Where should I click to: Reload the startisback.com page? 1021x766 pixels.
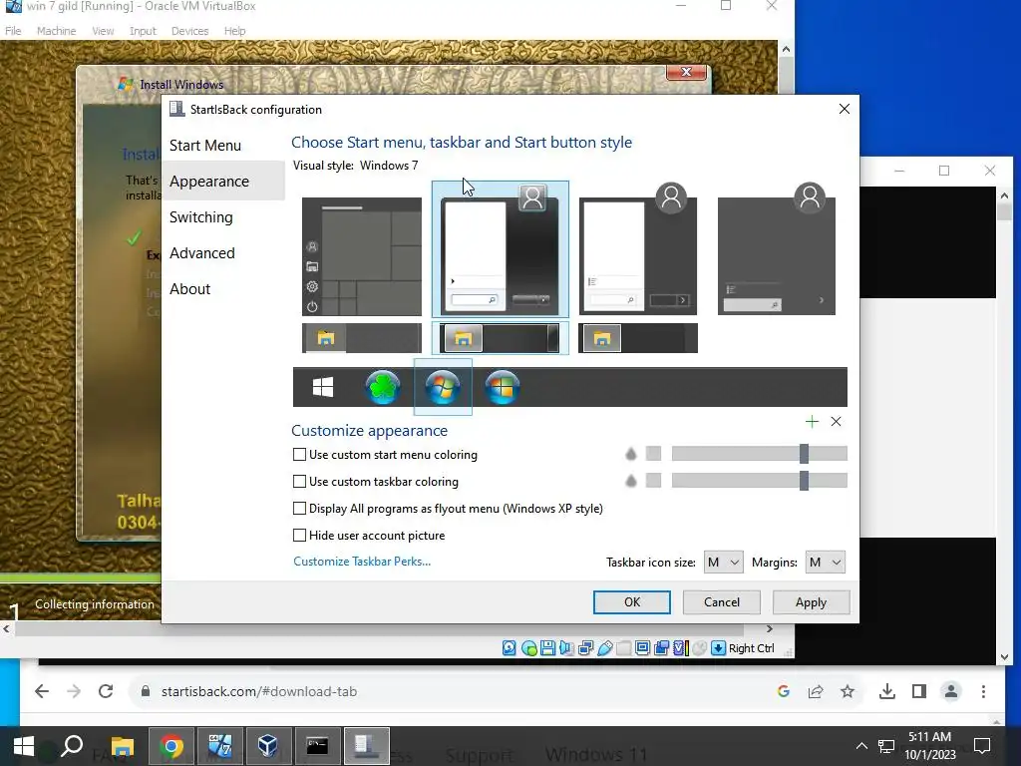[106, 692]
